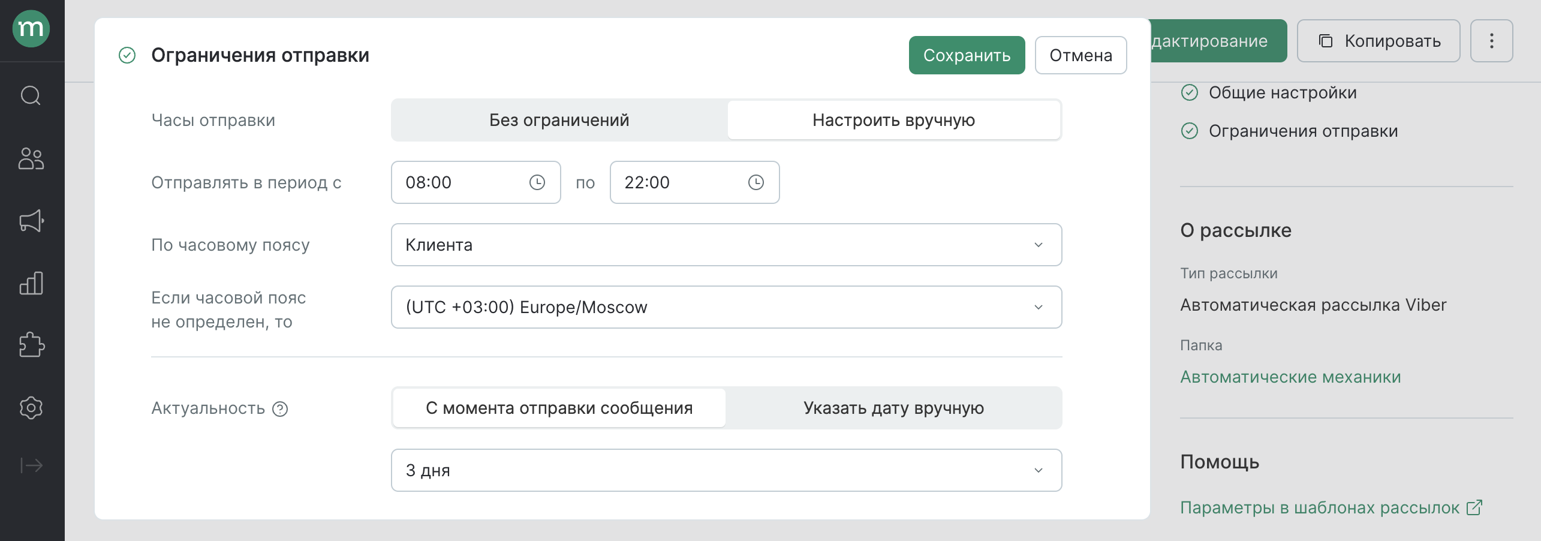Click the Копировать button
Viewport: 1541px width, 541px height.
click(1379, 41)
